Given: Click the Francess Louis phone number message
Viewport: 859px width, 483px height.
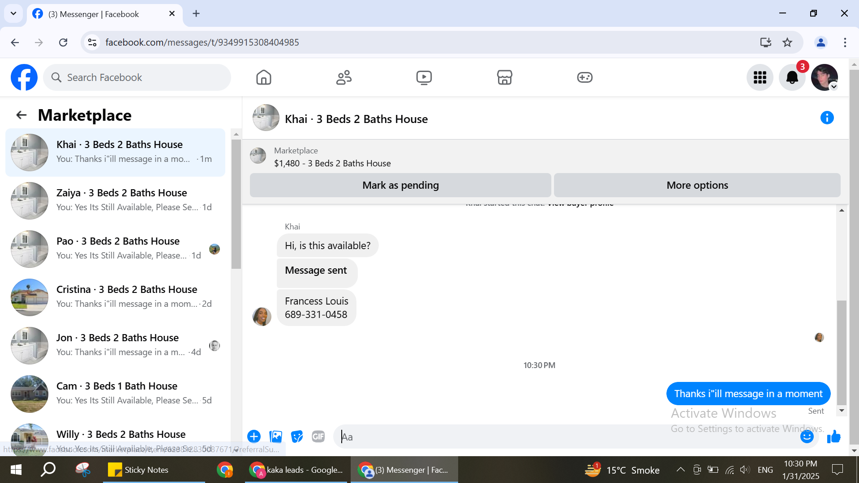Looking at the screenshot, I should [x=316, y=308].
